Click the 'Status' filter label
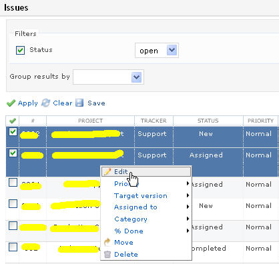 tap(41, 49)
